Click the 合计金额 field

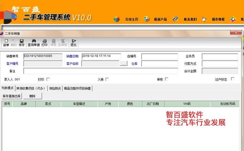(x=220, y=71)
